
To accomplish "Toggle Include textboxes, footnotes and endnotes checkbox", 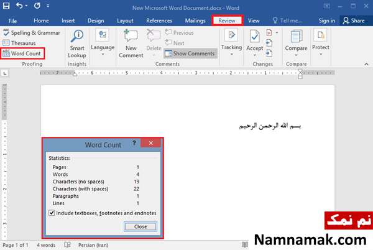I will tap(52, 213).
